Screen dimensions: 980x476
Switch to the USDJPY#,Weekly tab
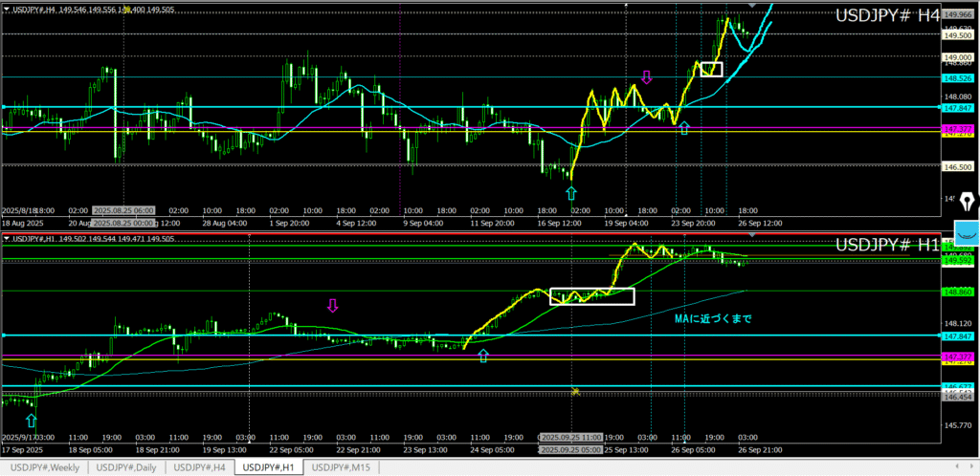[45, 467]
